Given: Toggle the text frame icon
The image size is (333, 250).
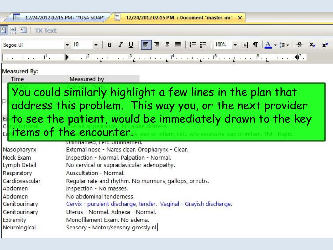Looking at the screenshot, I should 245,45.
